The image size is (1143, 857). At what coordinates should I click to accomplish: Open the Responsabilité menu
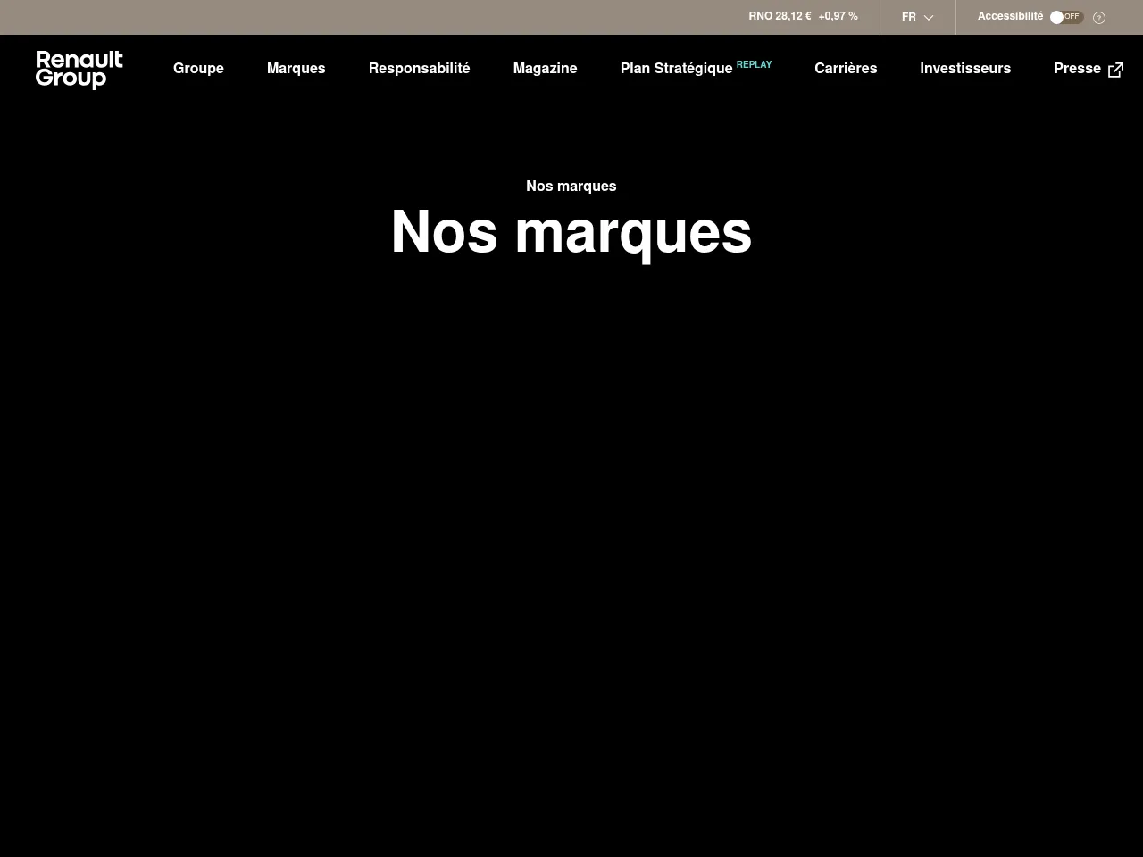click(x=419, y=69)
